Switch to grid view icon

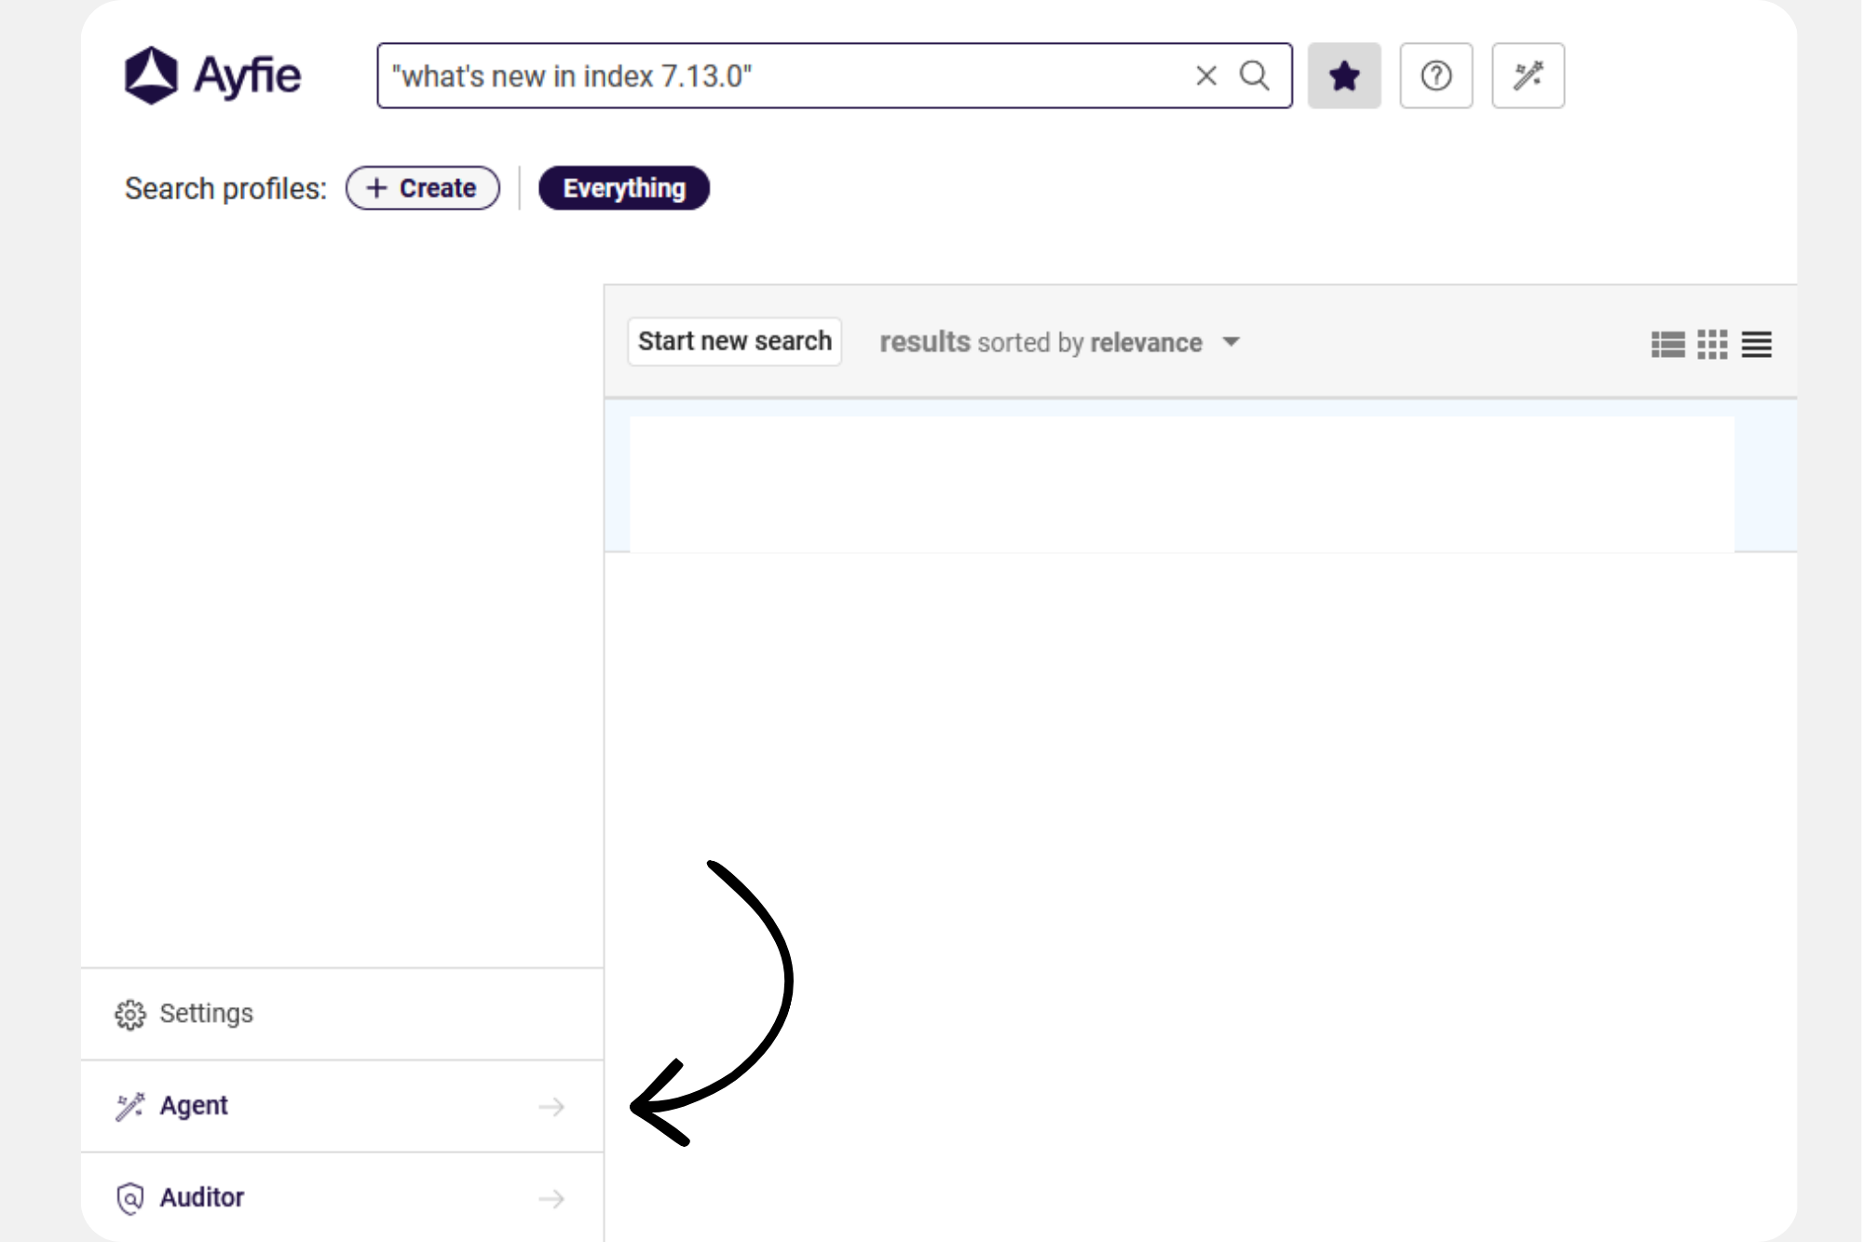point(1712,344)
